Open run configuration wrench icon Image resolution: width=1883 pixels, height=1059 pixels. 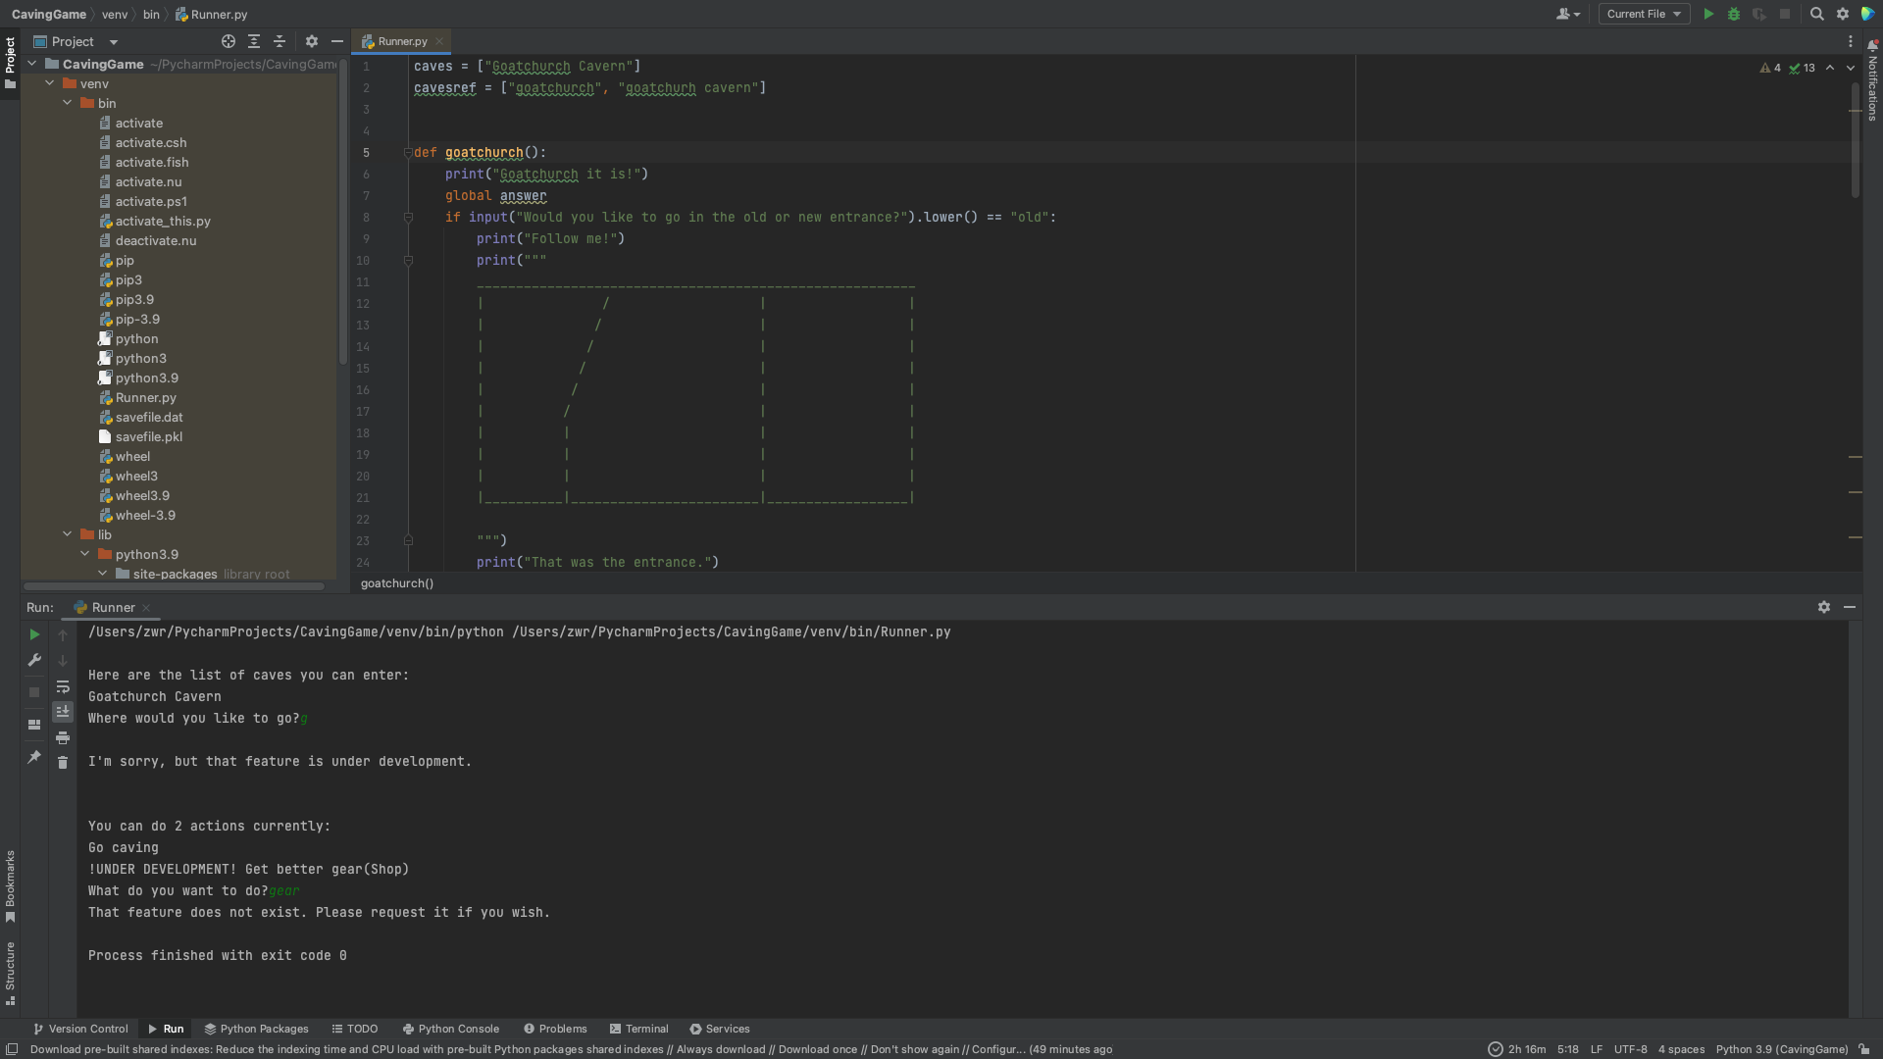[34, 660]
